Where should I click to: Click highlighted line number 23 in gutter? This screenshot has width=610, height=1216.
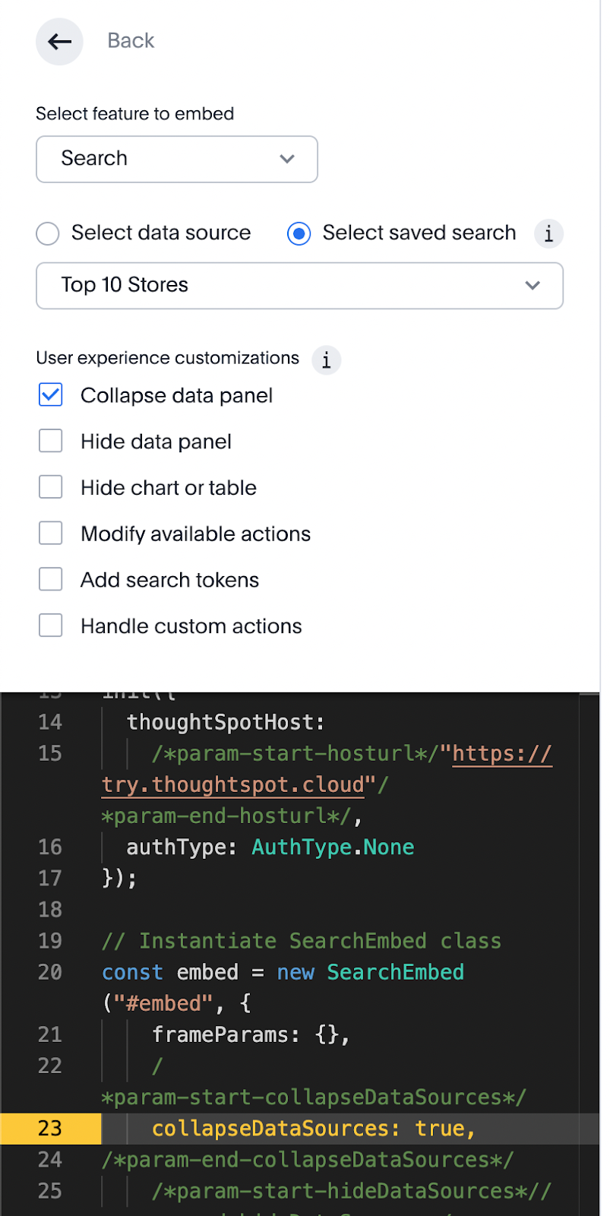[x=50, y=1129]
